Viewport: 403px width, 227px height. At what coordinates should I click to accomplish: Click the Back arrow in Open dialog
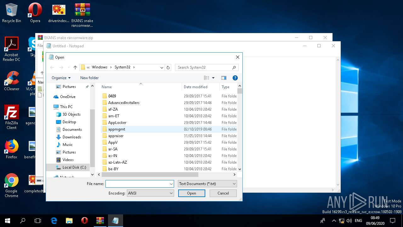[52, 67]
